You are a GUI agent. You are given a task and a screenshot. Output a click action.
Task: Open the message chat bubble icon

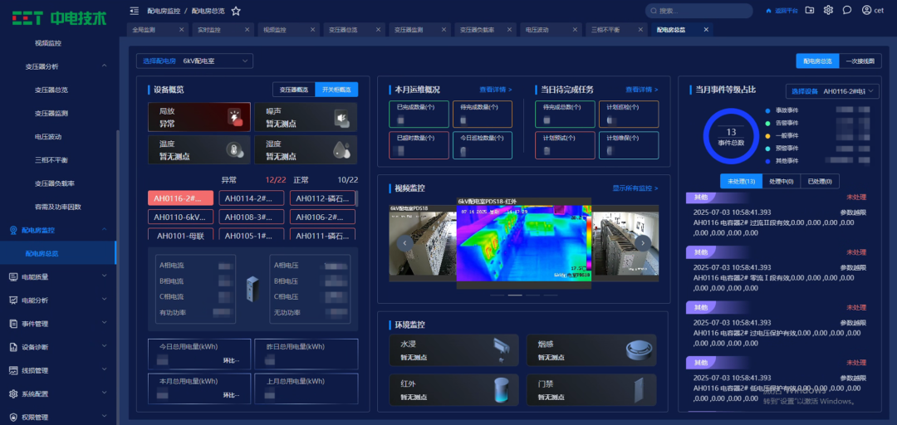pyautogui.click(x=846, y=10)
